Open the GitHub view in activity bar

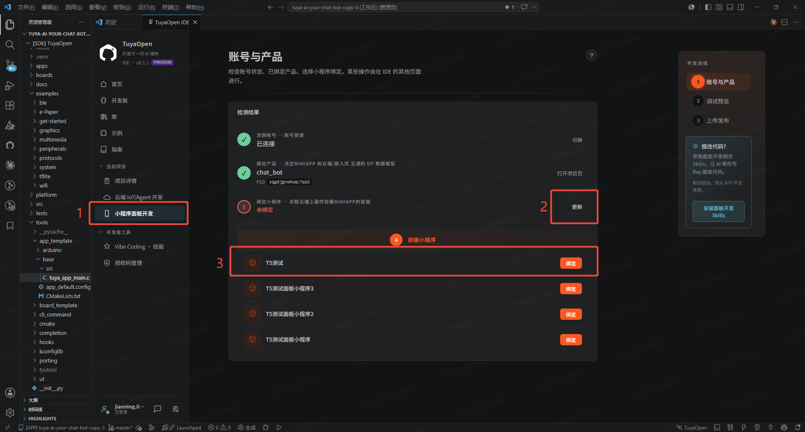pos(10,145)
